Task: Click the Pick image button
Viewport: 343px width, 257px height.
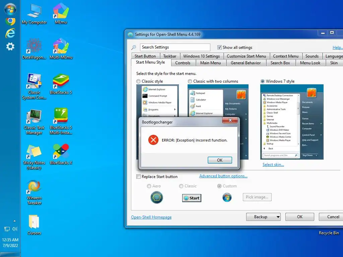Action: click(x=257, y=197)
